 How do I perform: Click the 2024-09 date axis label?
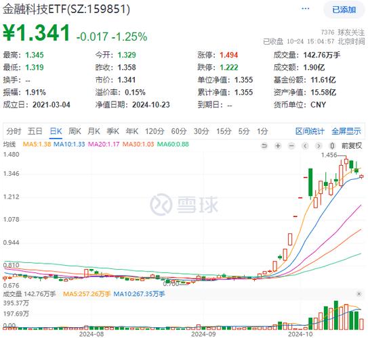(x=203, y=334)
